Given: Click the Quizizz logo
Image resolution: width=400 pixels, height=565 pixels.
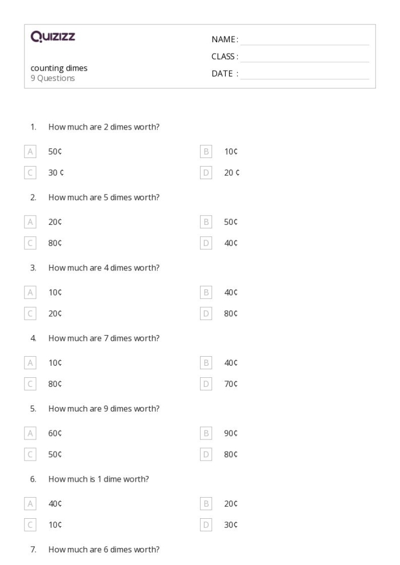Looking at the screenshot, I should tap(53, 37).
